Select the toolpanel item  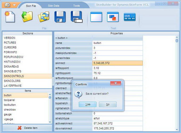pyautogui.click(x=25, y=100)
